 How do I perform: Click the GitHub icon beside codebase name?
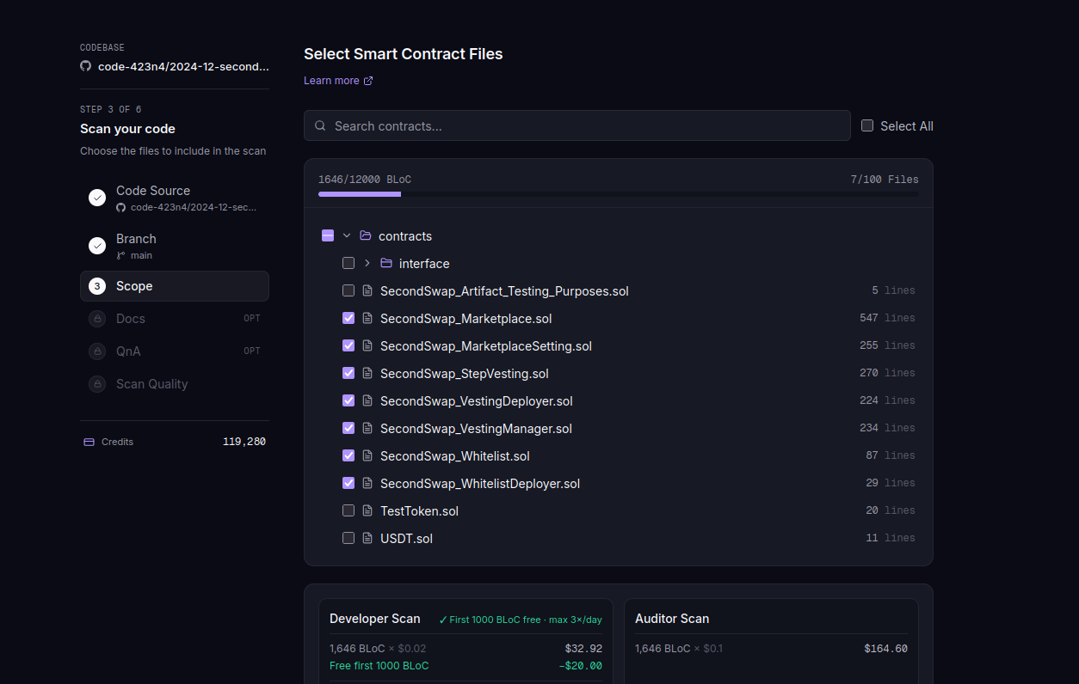point(85,66)
